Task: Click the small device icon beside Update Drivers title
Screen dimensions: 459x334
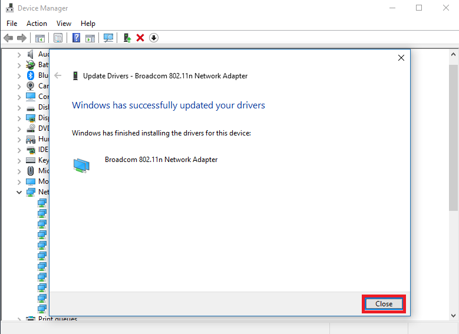Action: tap(75, 76)
